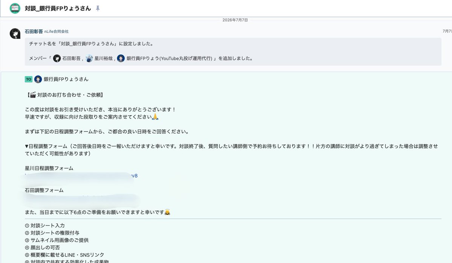
Task: Click the 石田彰吾 avatar in member list
Action: pyautogui.click(x=57, y=58)
